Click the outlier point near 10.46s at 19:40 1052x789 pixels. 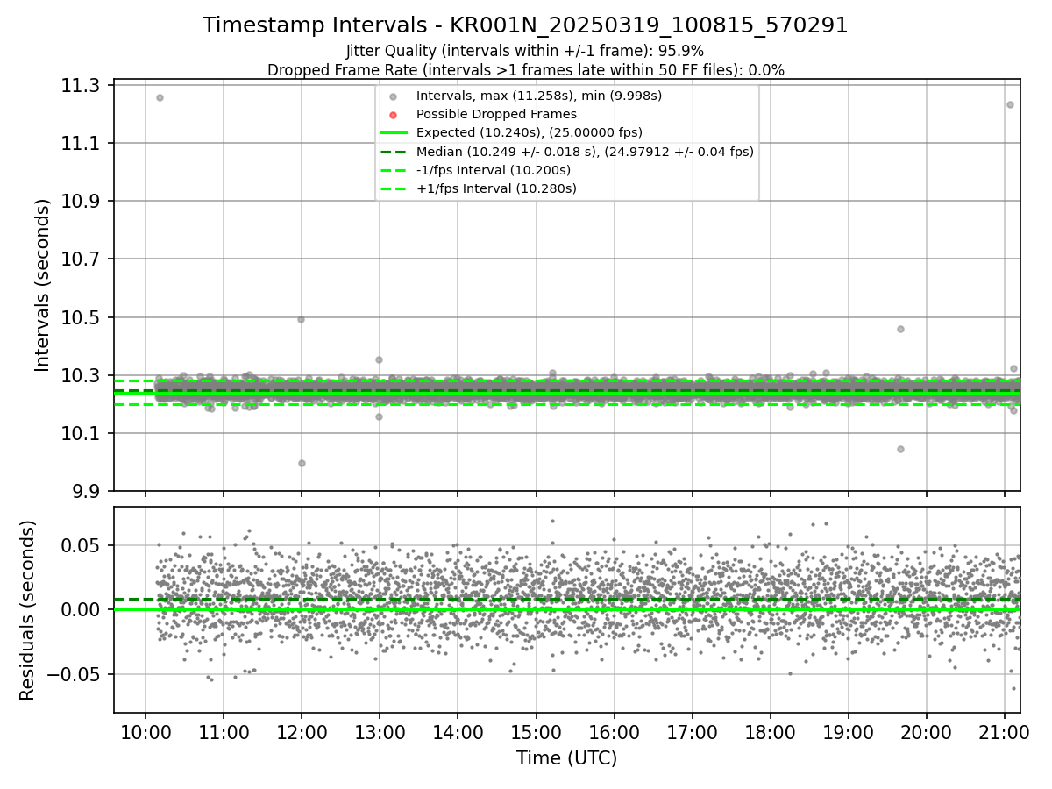(900, 329)
